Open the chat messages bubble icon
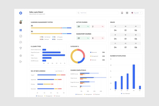Viewport: 159px width, 106px height. pos(21,42)
